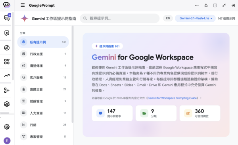Click the chart icon next to 行銷
The height and width of the screenshot is (145, 238).
pos(23,125)
